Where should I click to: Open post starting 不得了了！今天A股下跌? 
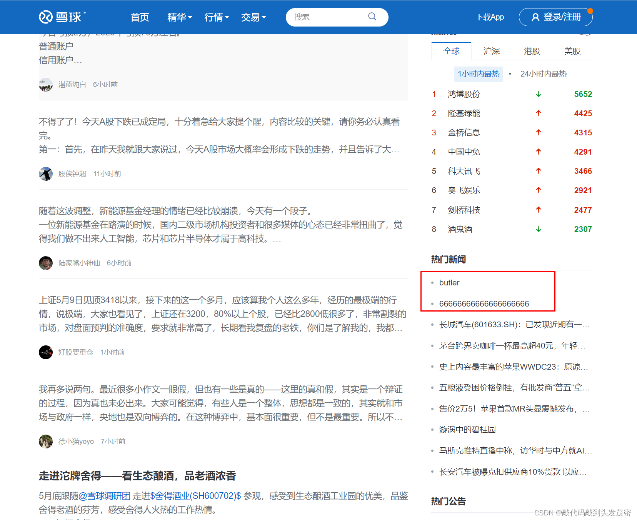click(x=219, y=136)
